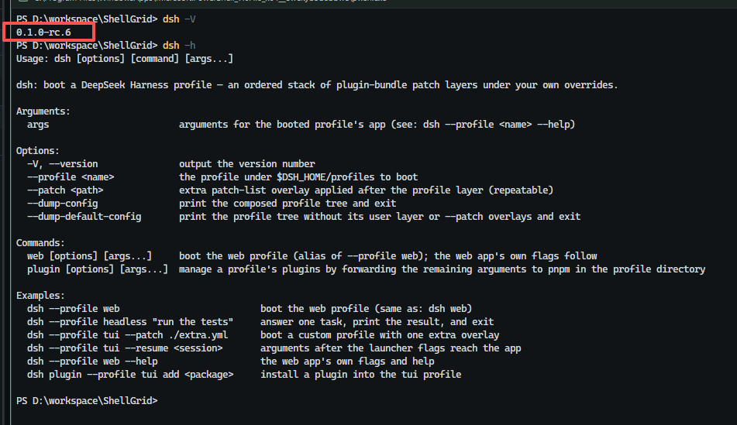Place cursor at the last empty PS prompt
Screen dimensions: 737x425
click(x=160, y=400)
